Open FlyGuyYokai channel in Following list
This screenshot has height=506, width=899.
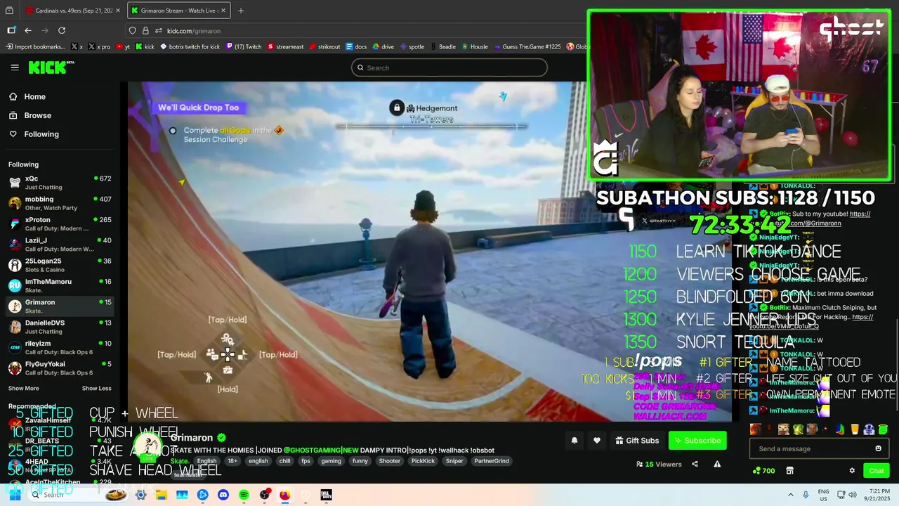(x=60, y=368)
